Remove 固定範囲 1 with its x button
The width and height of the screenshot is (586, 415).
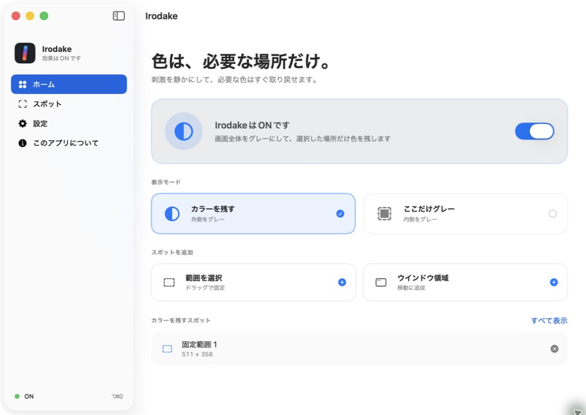tap(554, 348)
